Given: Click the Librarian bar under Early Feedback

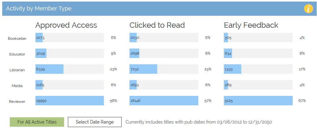Looking at the screenshot, I should click(x=232, y=69).
